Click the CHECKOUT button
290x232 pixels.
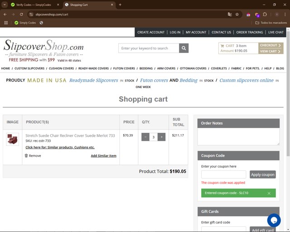coord(271,45)
